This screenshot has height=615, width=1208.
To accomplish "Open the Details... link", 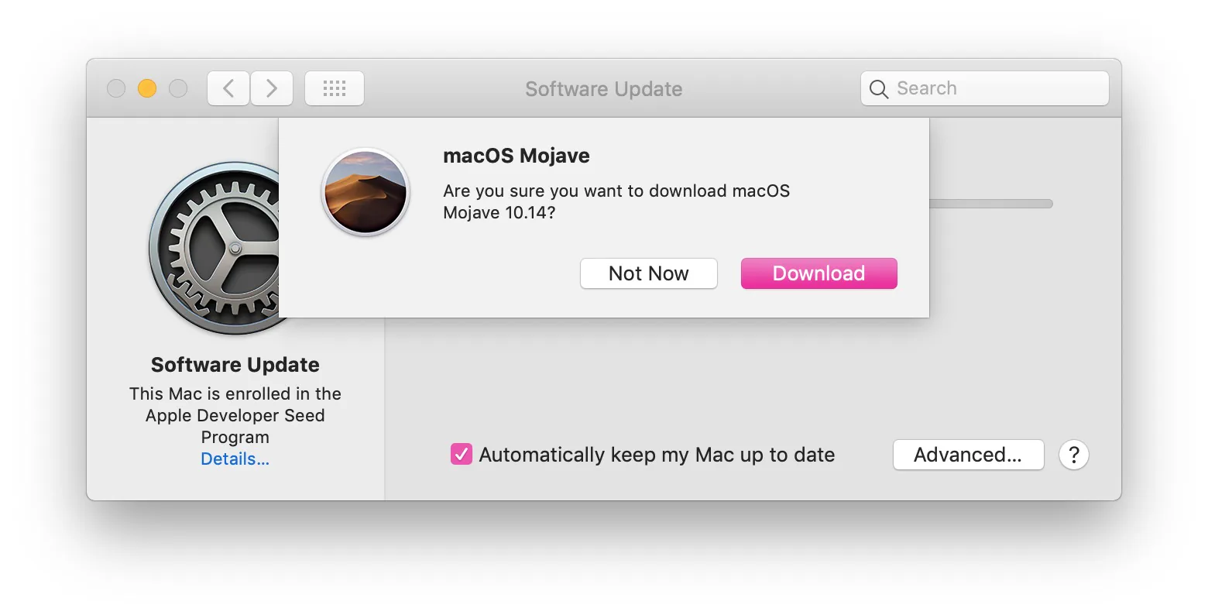I will (x=235, y=459).
